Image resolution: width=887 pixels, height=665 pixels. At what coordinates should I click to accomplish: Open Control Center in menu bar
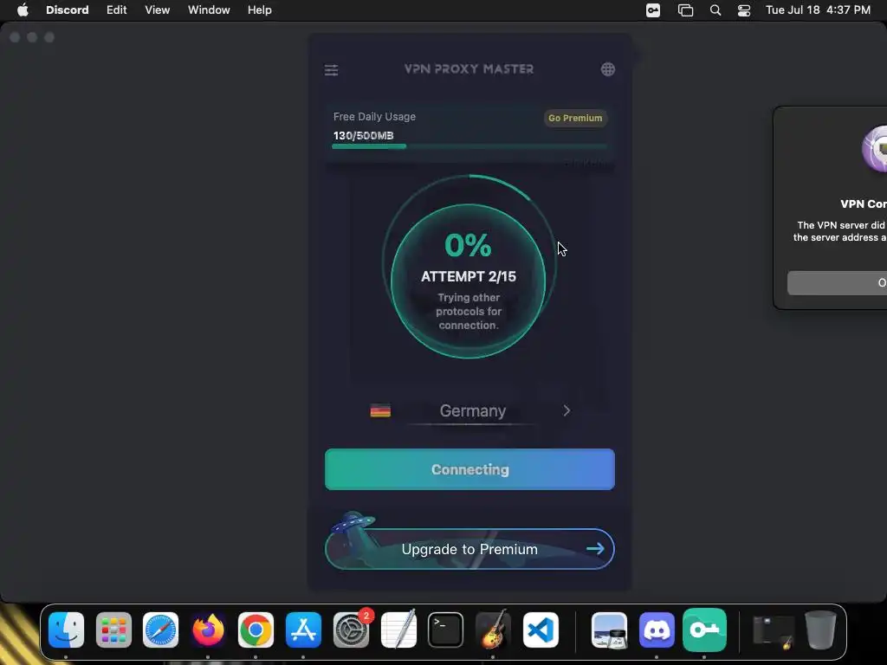pyautogui.click(x=744, y=10)
